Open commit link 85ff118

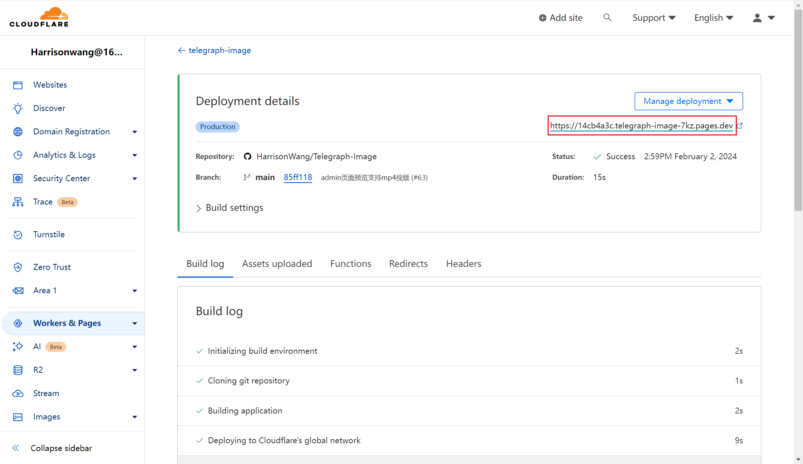(298, 177)
